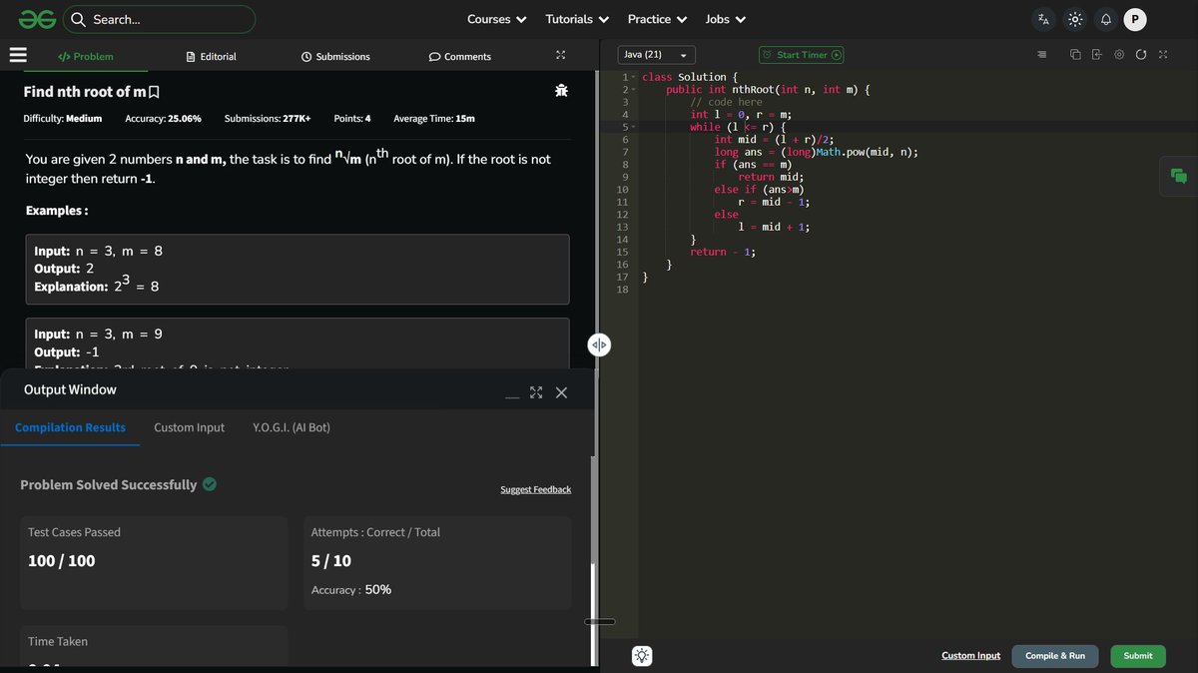Switch to Custom Input tab in Output Window
The height and width of the screenshot is (673, 1198).
coord(190,427)
